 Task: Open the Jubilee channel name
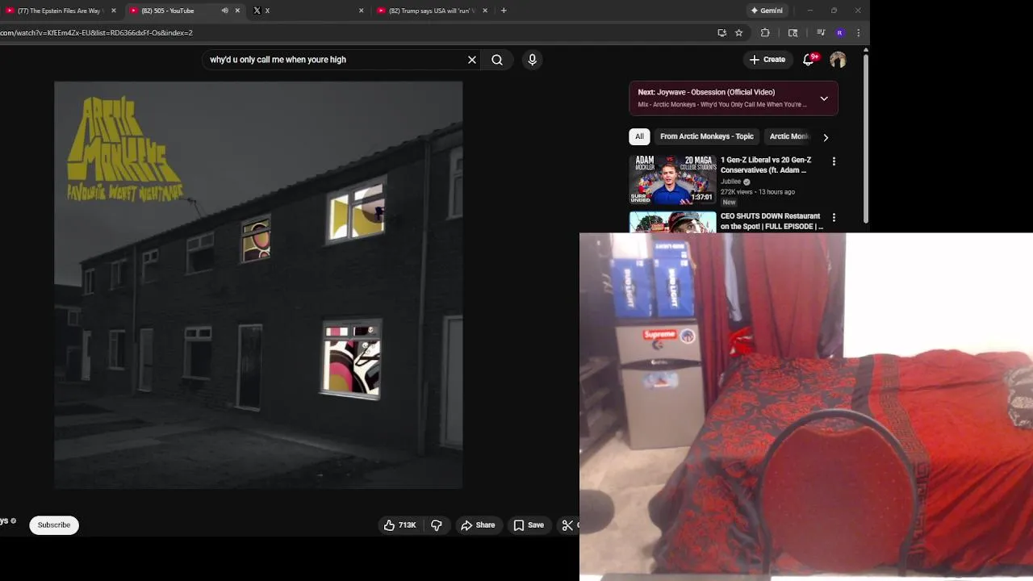click(731, 182)
